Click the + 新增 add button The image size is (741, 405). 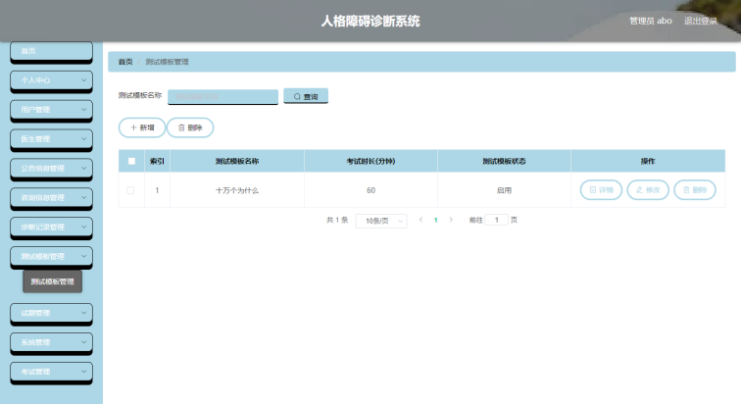point(142,127)
